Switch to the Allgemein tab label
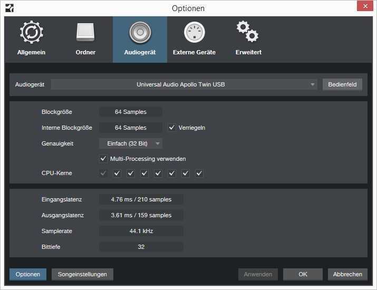The image size is (377, 290). coord(31,52)
